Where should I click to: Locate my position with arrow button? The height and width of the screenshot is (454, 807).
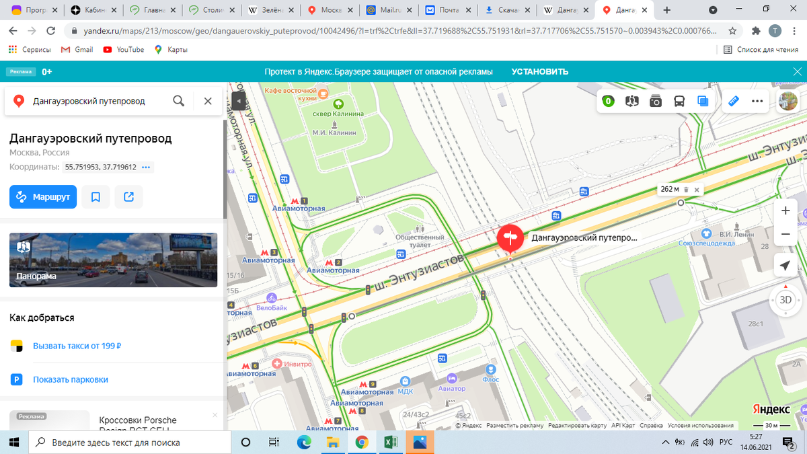click(x=785, y=266)
